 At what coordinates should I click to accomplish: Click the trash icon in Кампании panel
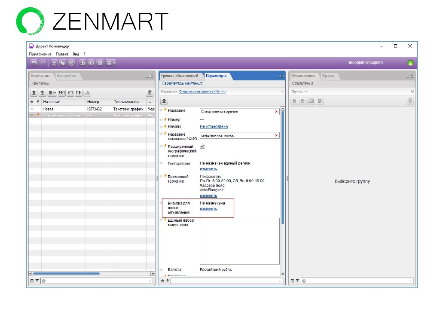(x=150, y=93)
